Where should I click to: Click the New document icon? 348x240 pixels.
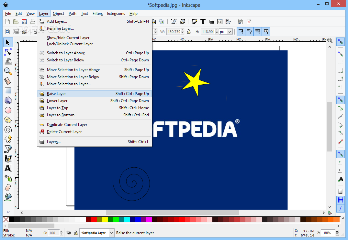click(7, 22)
